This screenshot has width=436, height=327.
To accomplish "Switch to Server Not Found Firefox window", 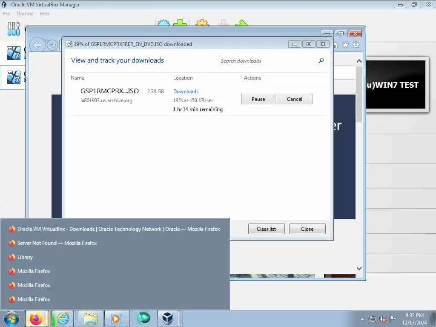I will click(x=115, y=243).
